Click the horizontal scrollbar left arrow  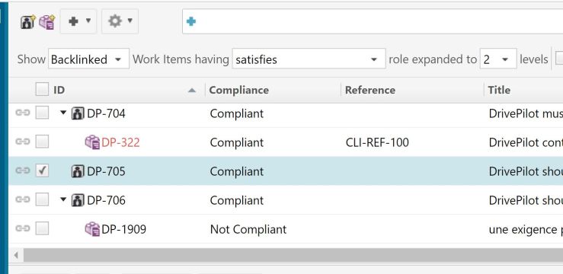coord(16,255)
